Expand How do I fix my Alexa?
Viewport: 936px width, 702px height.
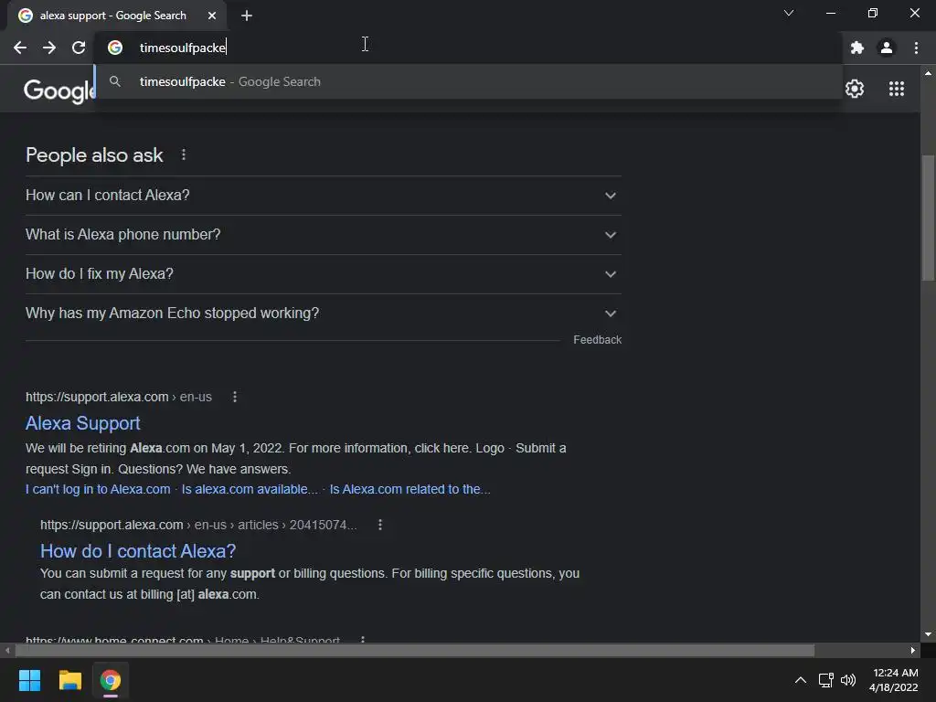pyautogui.click(x=323, y=274)
